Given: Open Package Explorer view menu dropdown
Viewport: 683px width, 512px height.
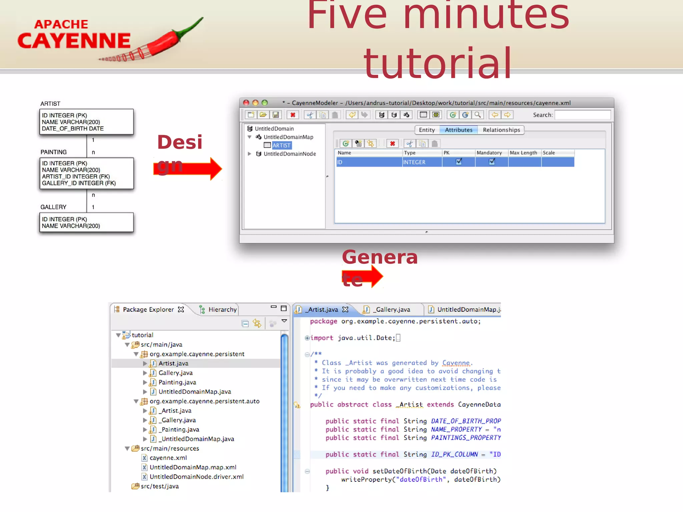Looking at the screenshot, I should tap(284, 321).
